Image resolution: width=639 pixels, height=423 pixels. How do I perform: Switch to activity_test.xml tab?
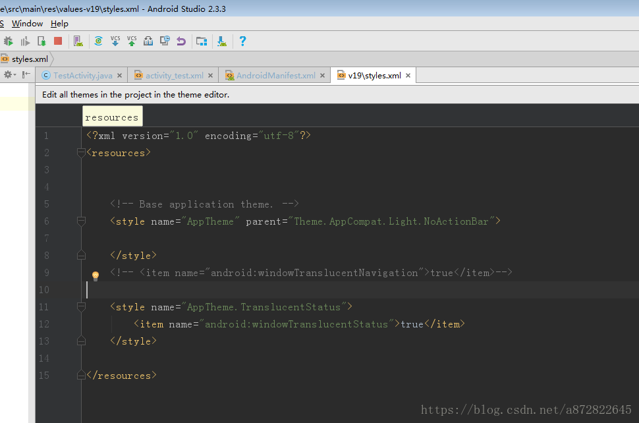(x=175, y=75)
